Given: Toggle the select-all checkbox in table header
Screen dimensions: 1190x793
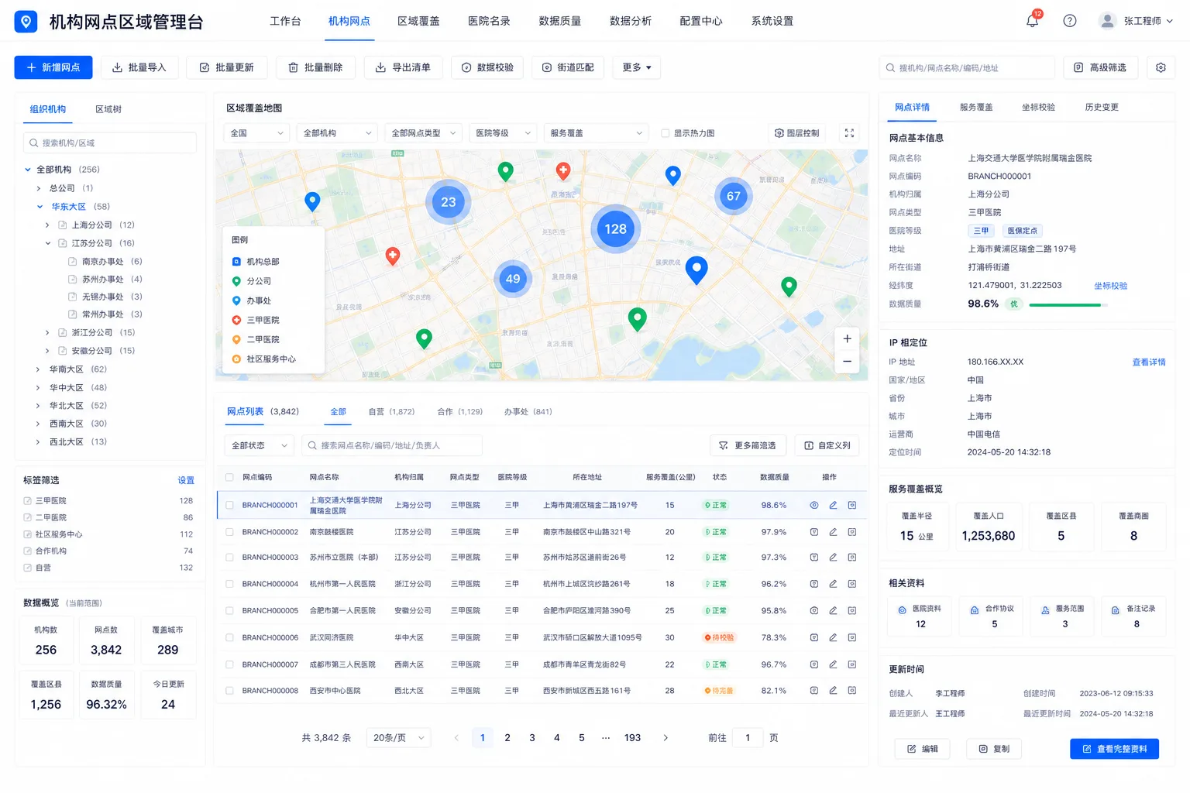Looking at the screenshot, I should (229, 477).
